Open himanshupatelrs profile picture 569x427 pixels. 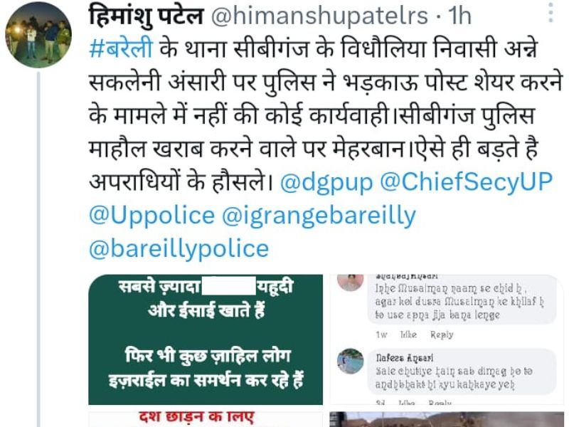[x=38, y=35]
